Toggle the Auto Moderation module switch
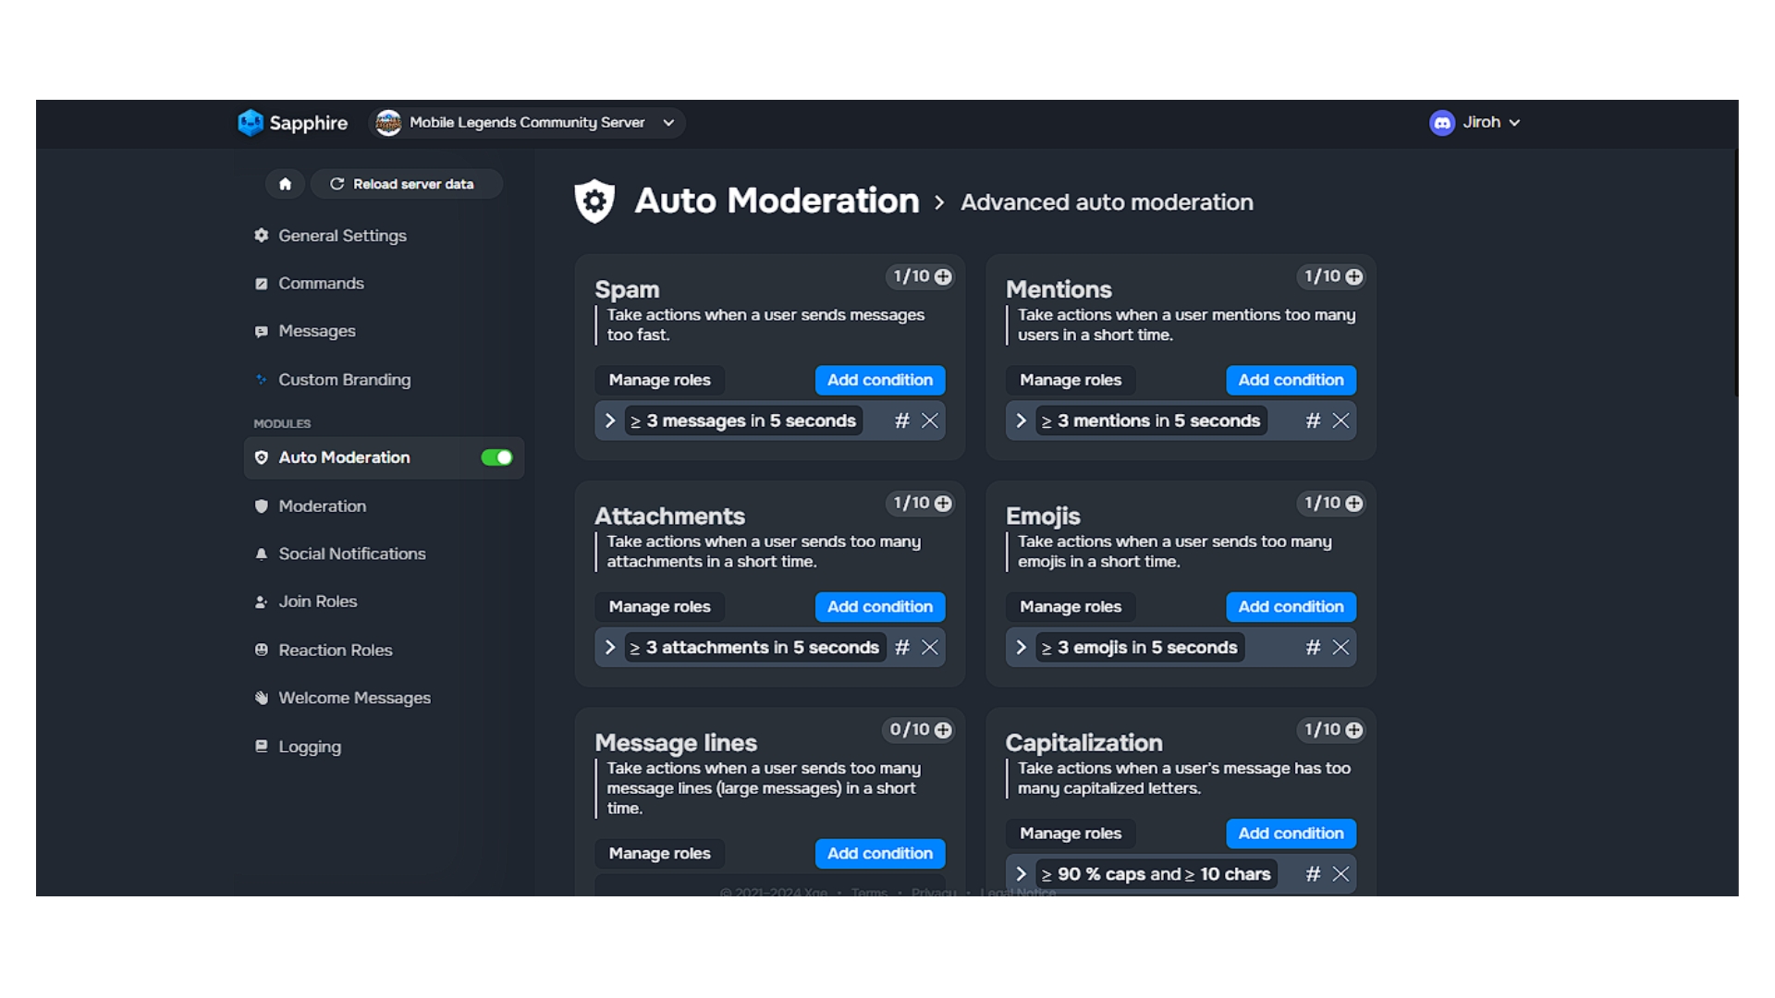The width and height of the screenshot is (1775, 998). (496, 457)
